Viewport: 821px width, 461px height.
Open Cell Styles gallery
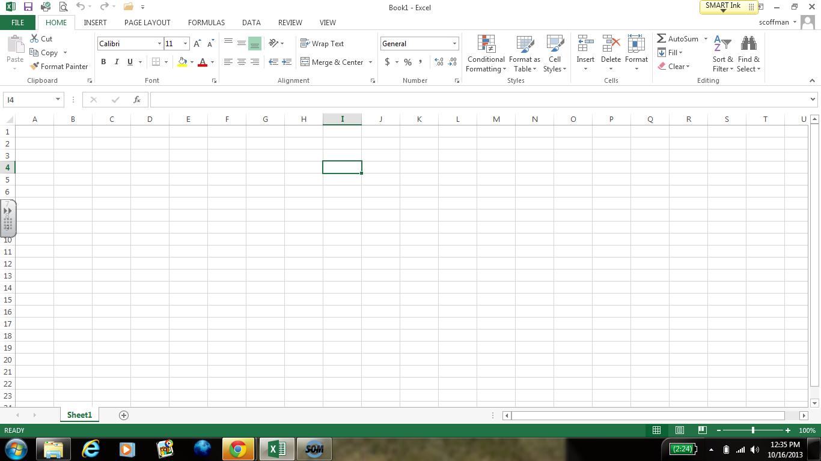(554, 53)
